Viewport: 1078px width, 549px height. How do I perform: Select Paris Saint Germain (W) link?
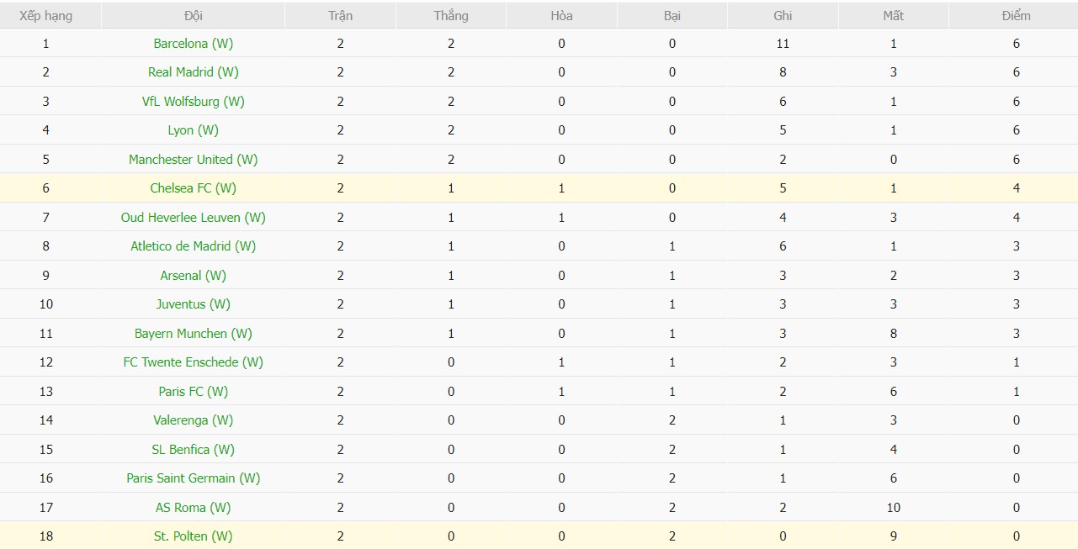click(x=193, y=478)
